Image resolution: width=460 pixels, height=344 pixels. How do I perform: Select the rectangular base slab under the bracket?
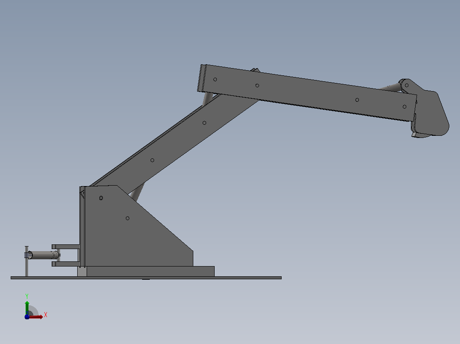point(150,271)
